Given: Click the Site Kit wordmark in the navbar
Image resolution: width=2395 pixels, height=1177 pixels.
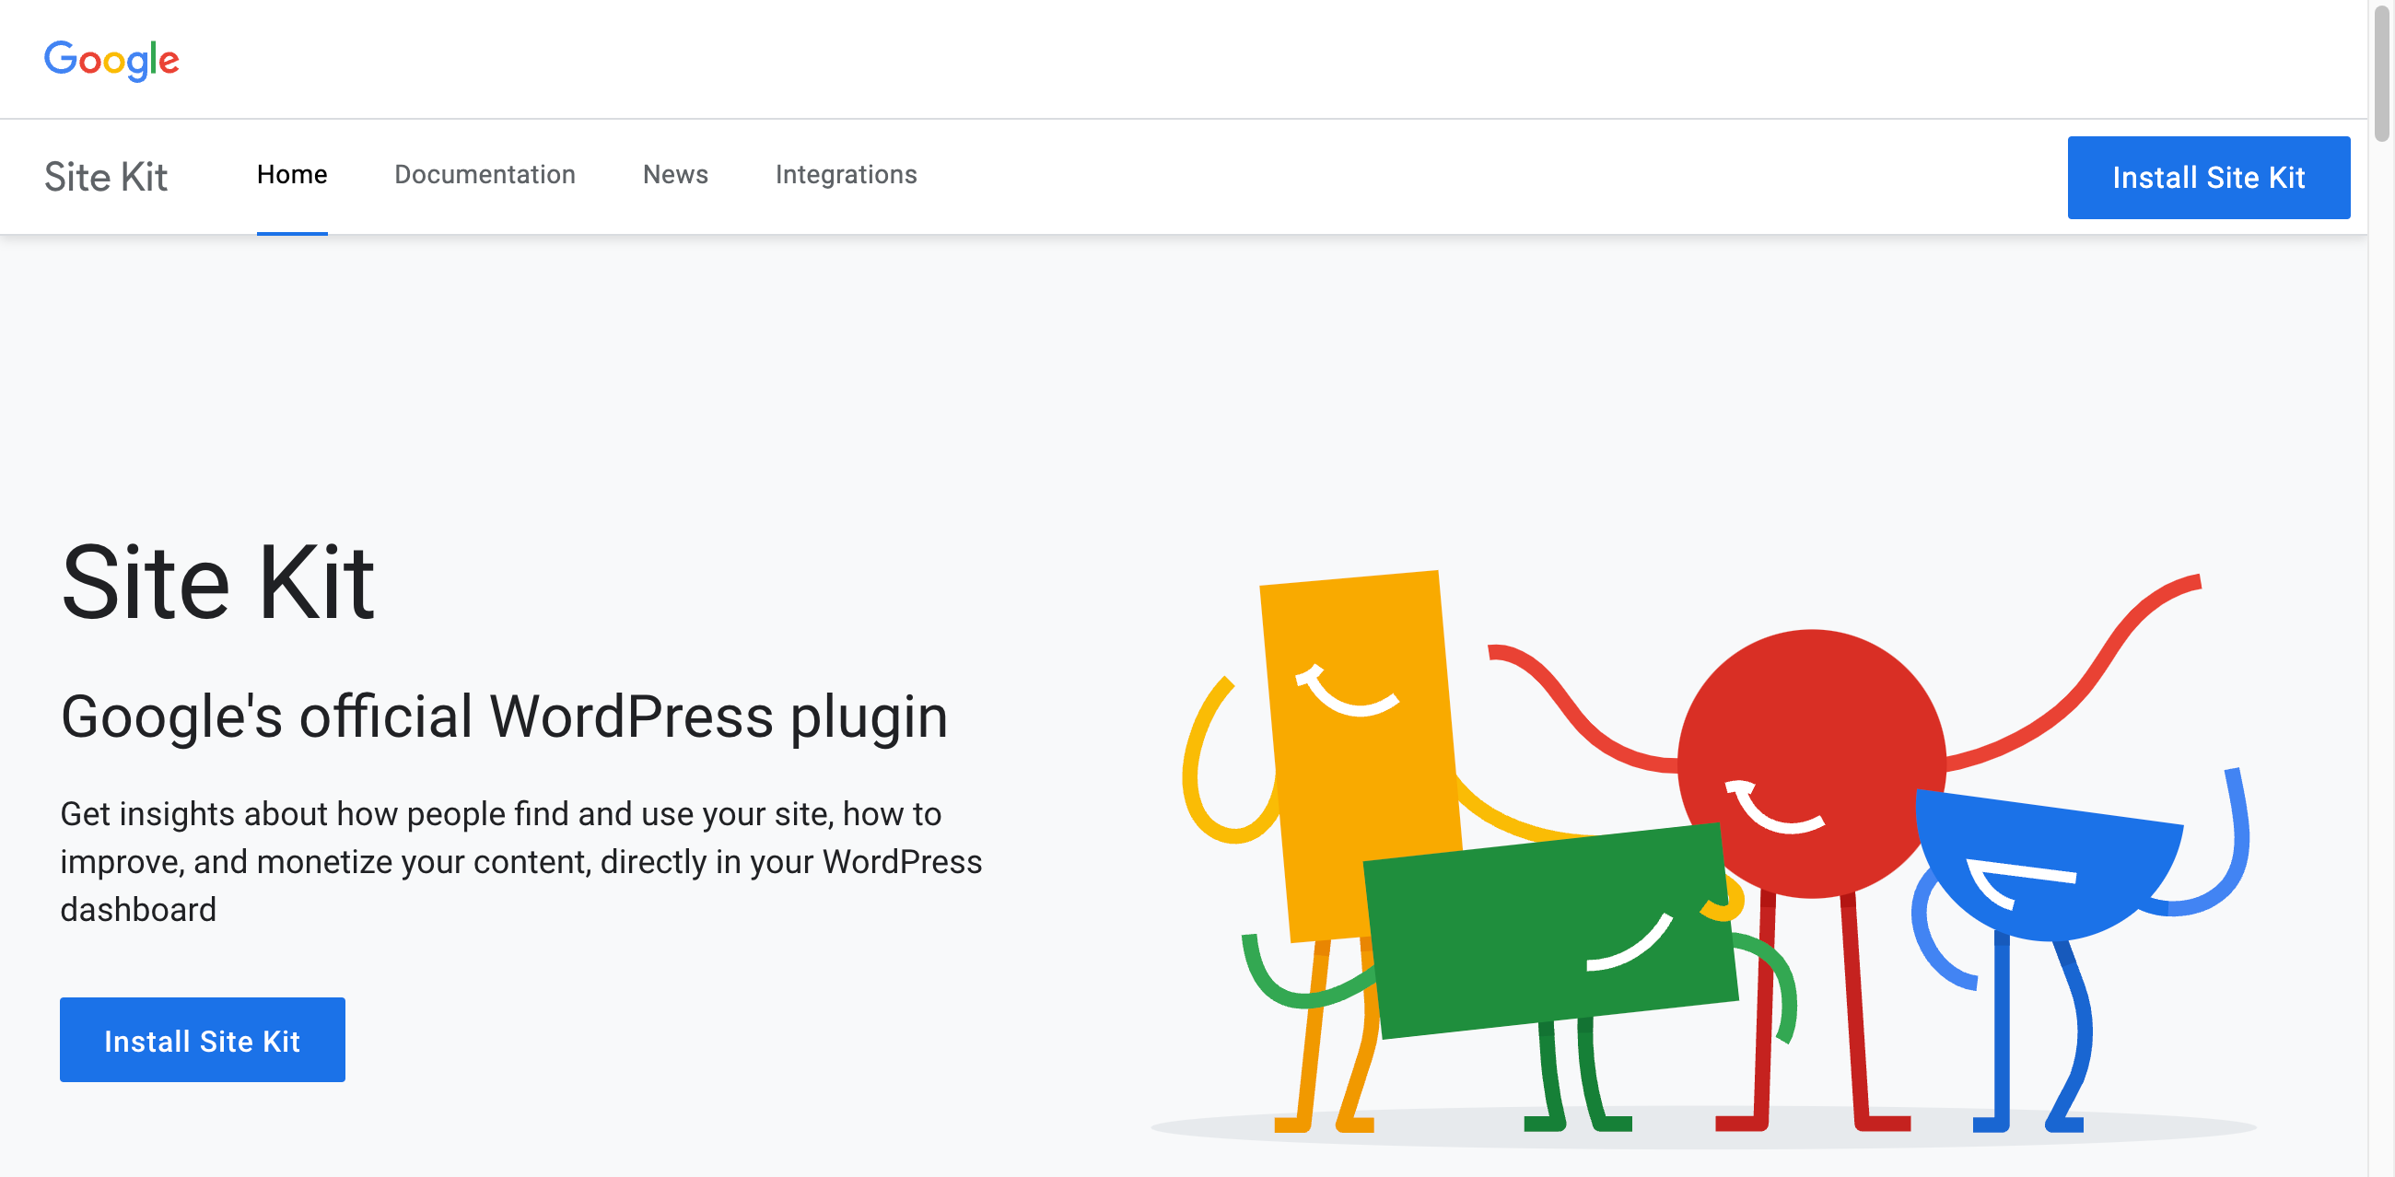Looking at the screenshot, I should (x=106, y=177).
